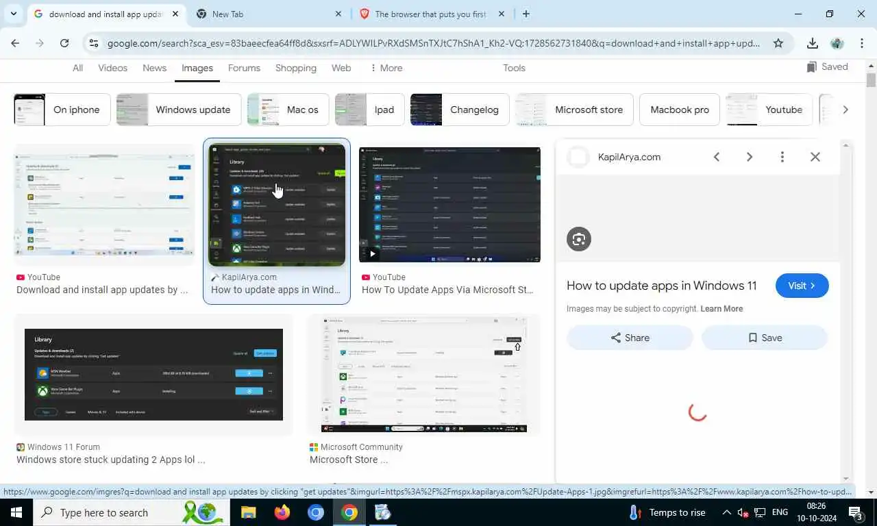Open the browser downloads icon

click(813, 43)
